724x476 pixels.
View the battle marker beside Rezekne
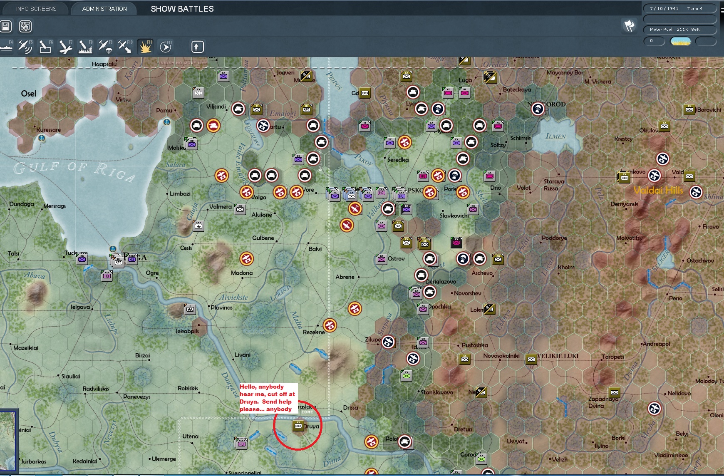330,325
